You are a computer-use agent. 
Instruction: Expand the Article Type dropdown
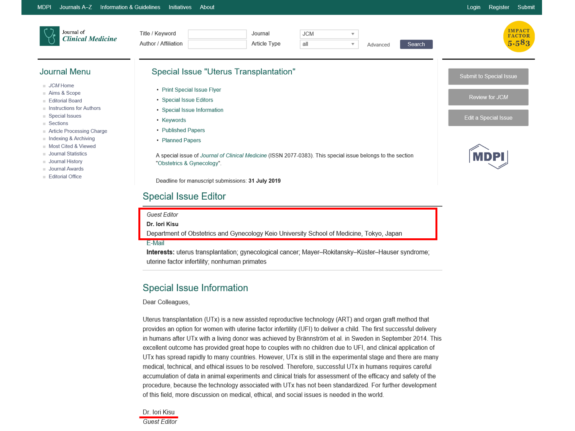click(x=329, y=44)
